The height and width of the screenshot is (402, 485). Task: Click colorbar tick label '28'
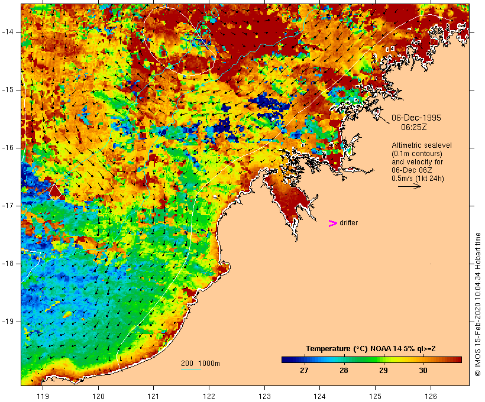344,370
